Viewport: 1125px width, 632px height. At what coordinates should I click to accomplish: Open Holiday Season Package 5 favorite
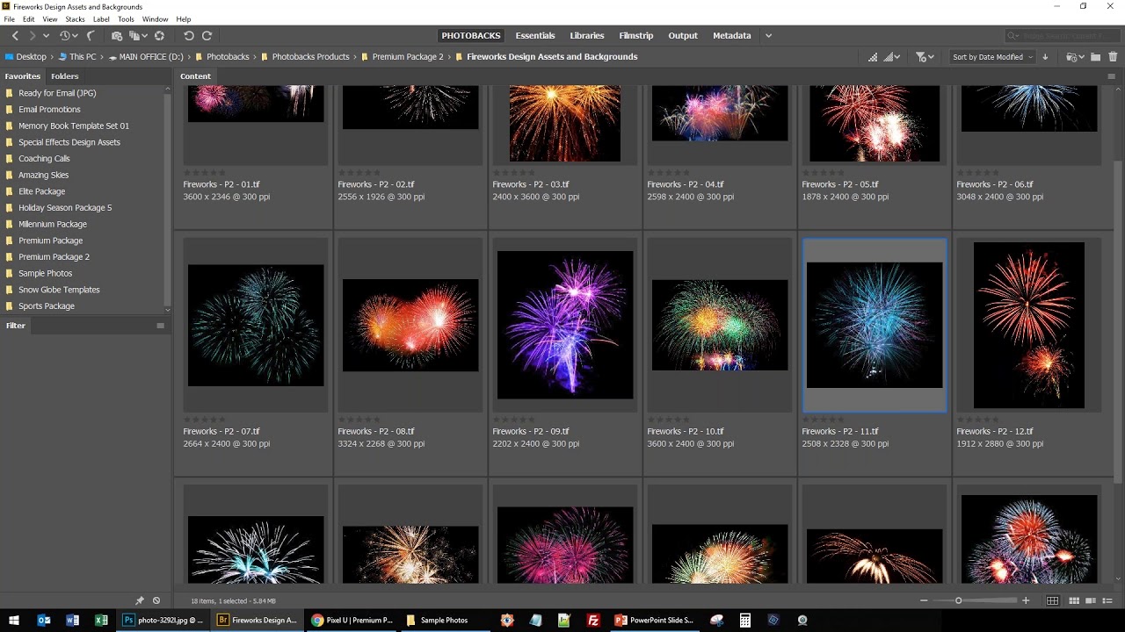coord(65,208)
